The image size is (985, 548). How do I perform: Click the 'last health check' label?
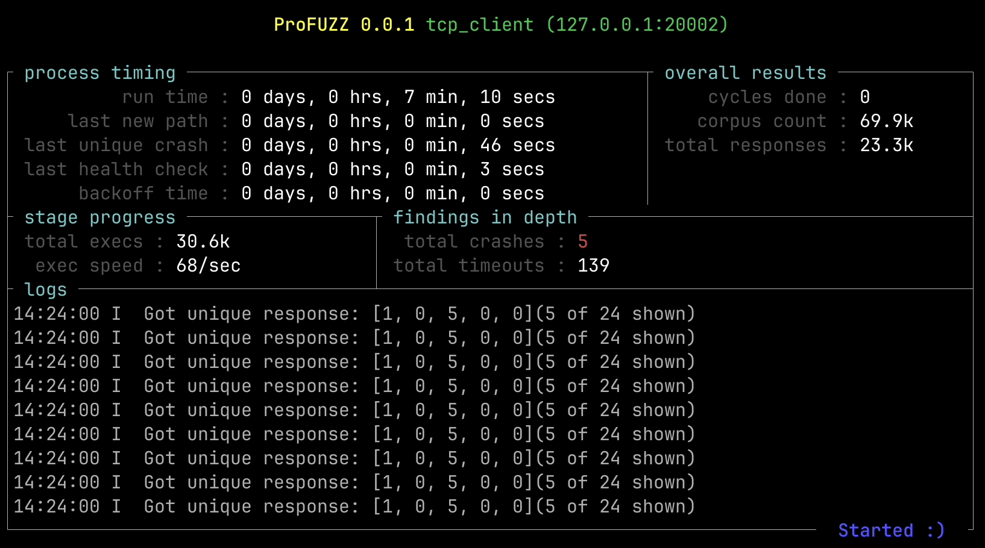coord(116,169)
